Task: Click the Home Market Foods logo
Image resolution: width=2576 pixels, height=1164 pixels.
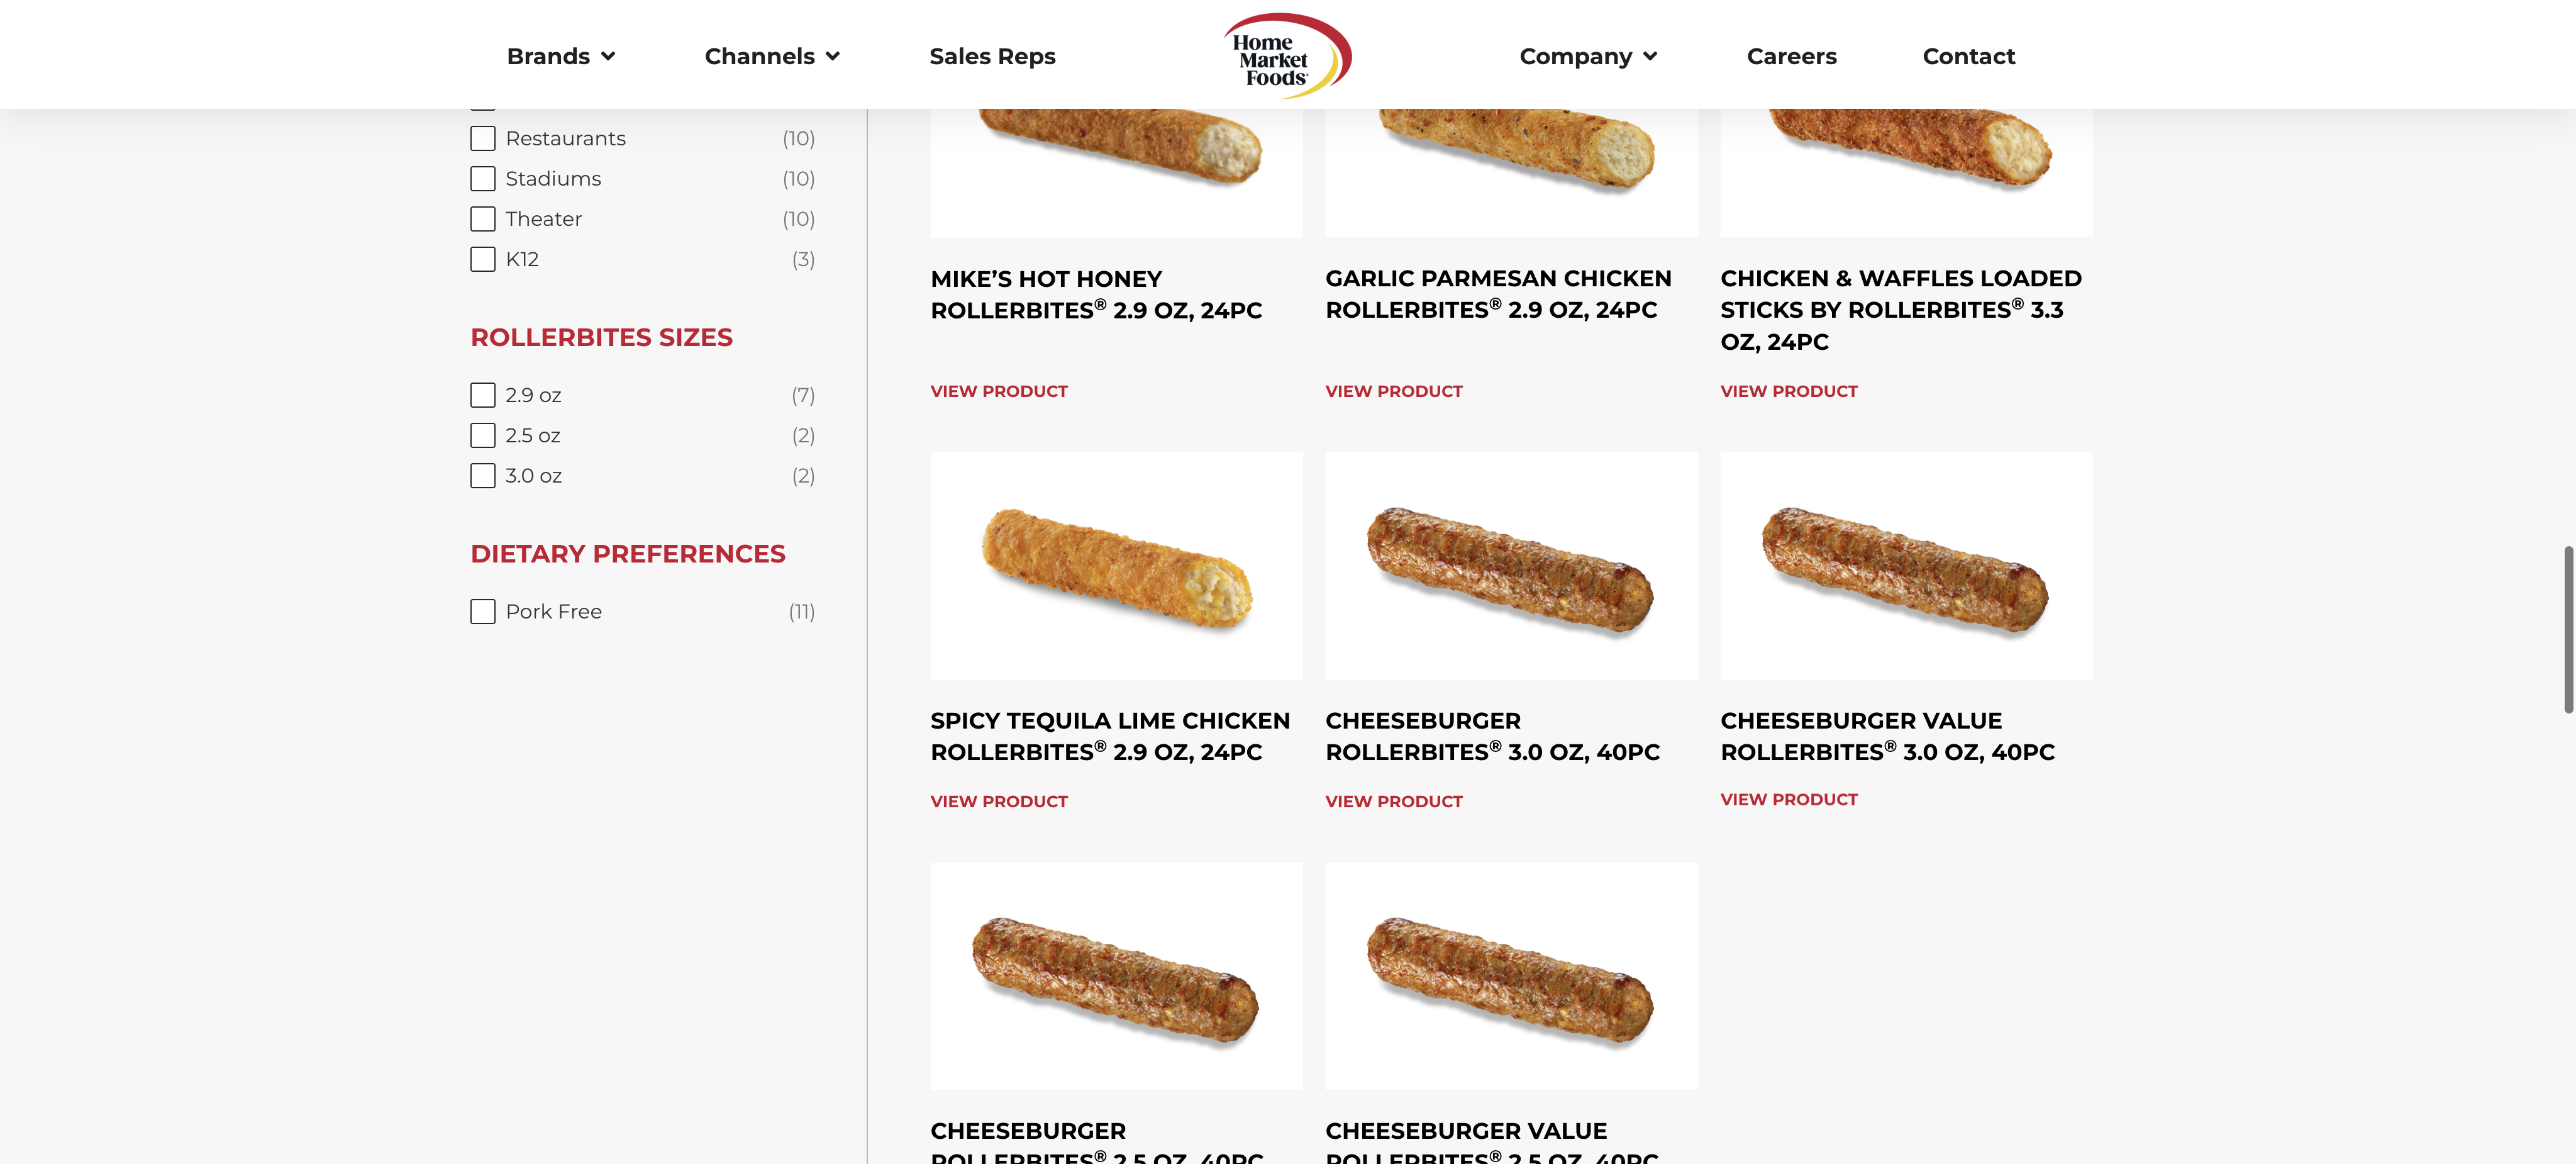Action: point(1286,56)
